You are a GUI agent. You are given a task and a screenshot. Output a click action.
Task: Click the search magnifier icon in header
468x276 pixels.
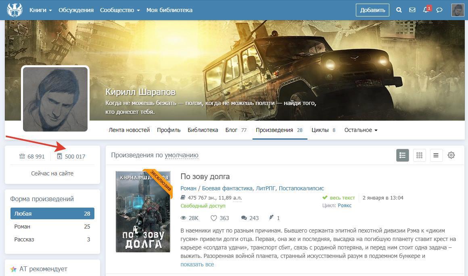[399, 10]
